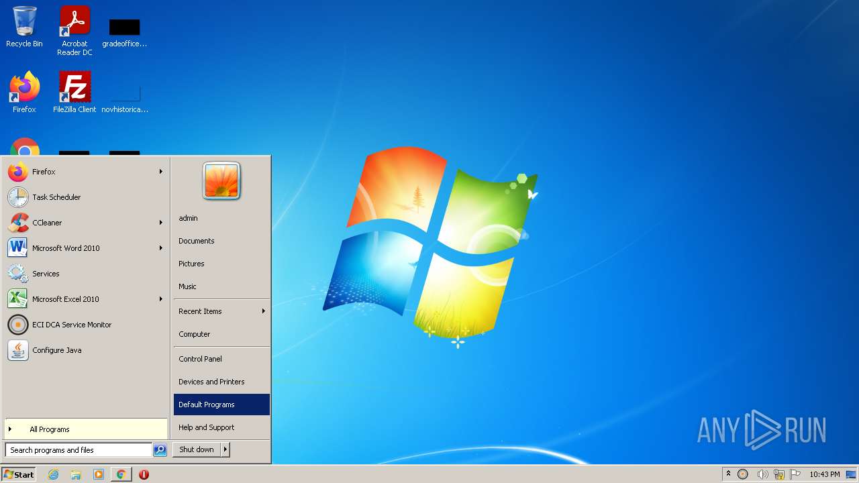This screenshot has height=483, width=859.
Task: Click the search programs and files field
Action: (x=79, y=450)
